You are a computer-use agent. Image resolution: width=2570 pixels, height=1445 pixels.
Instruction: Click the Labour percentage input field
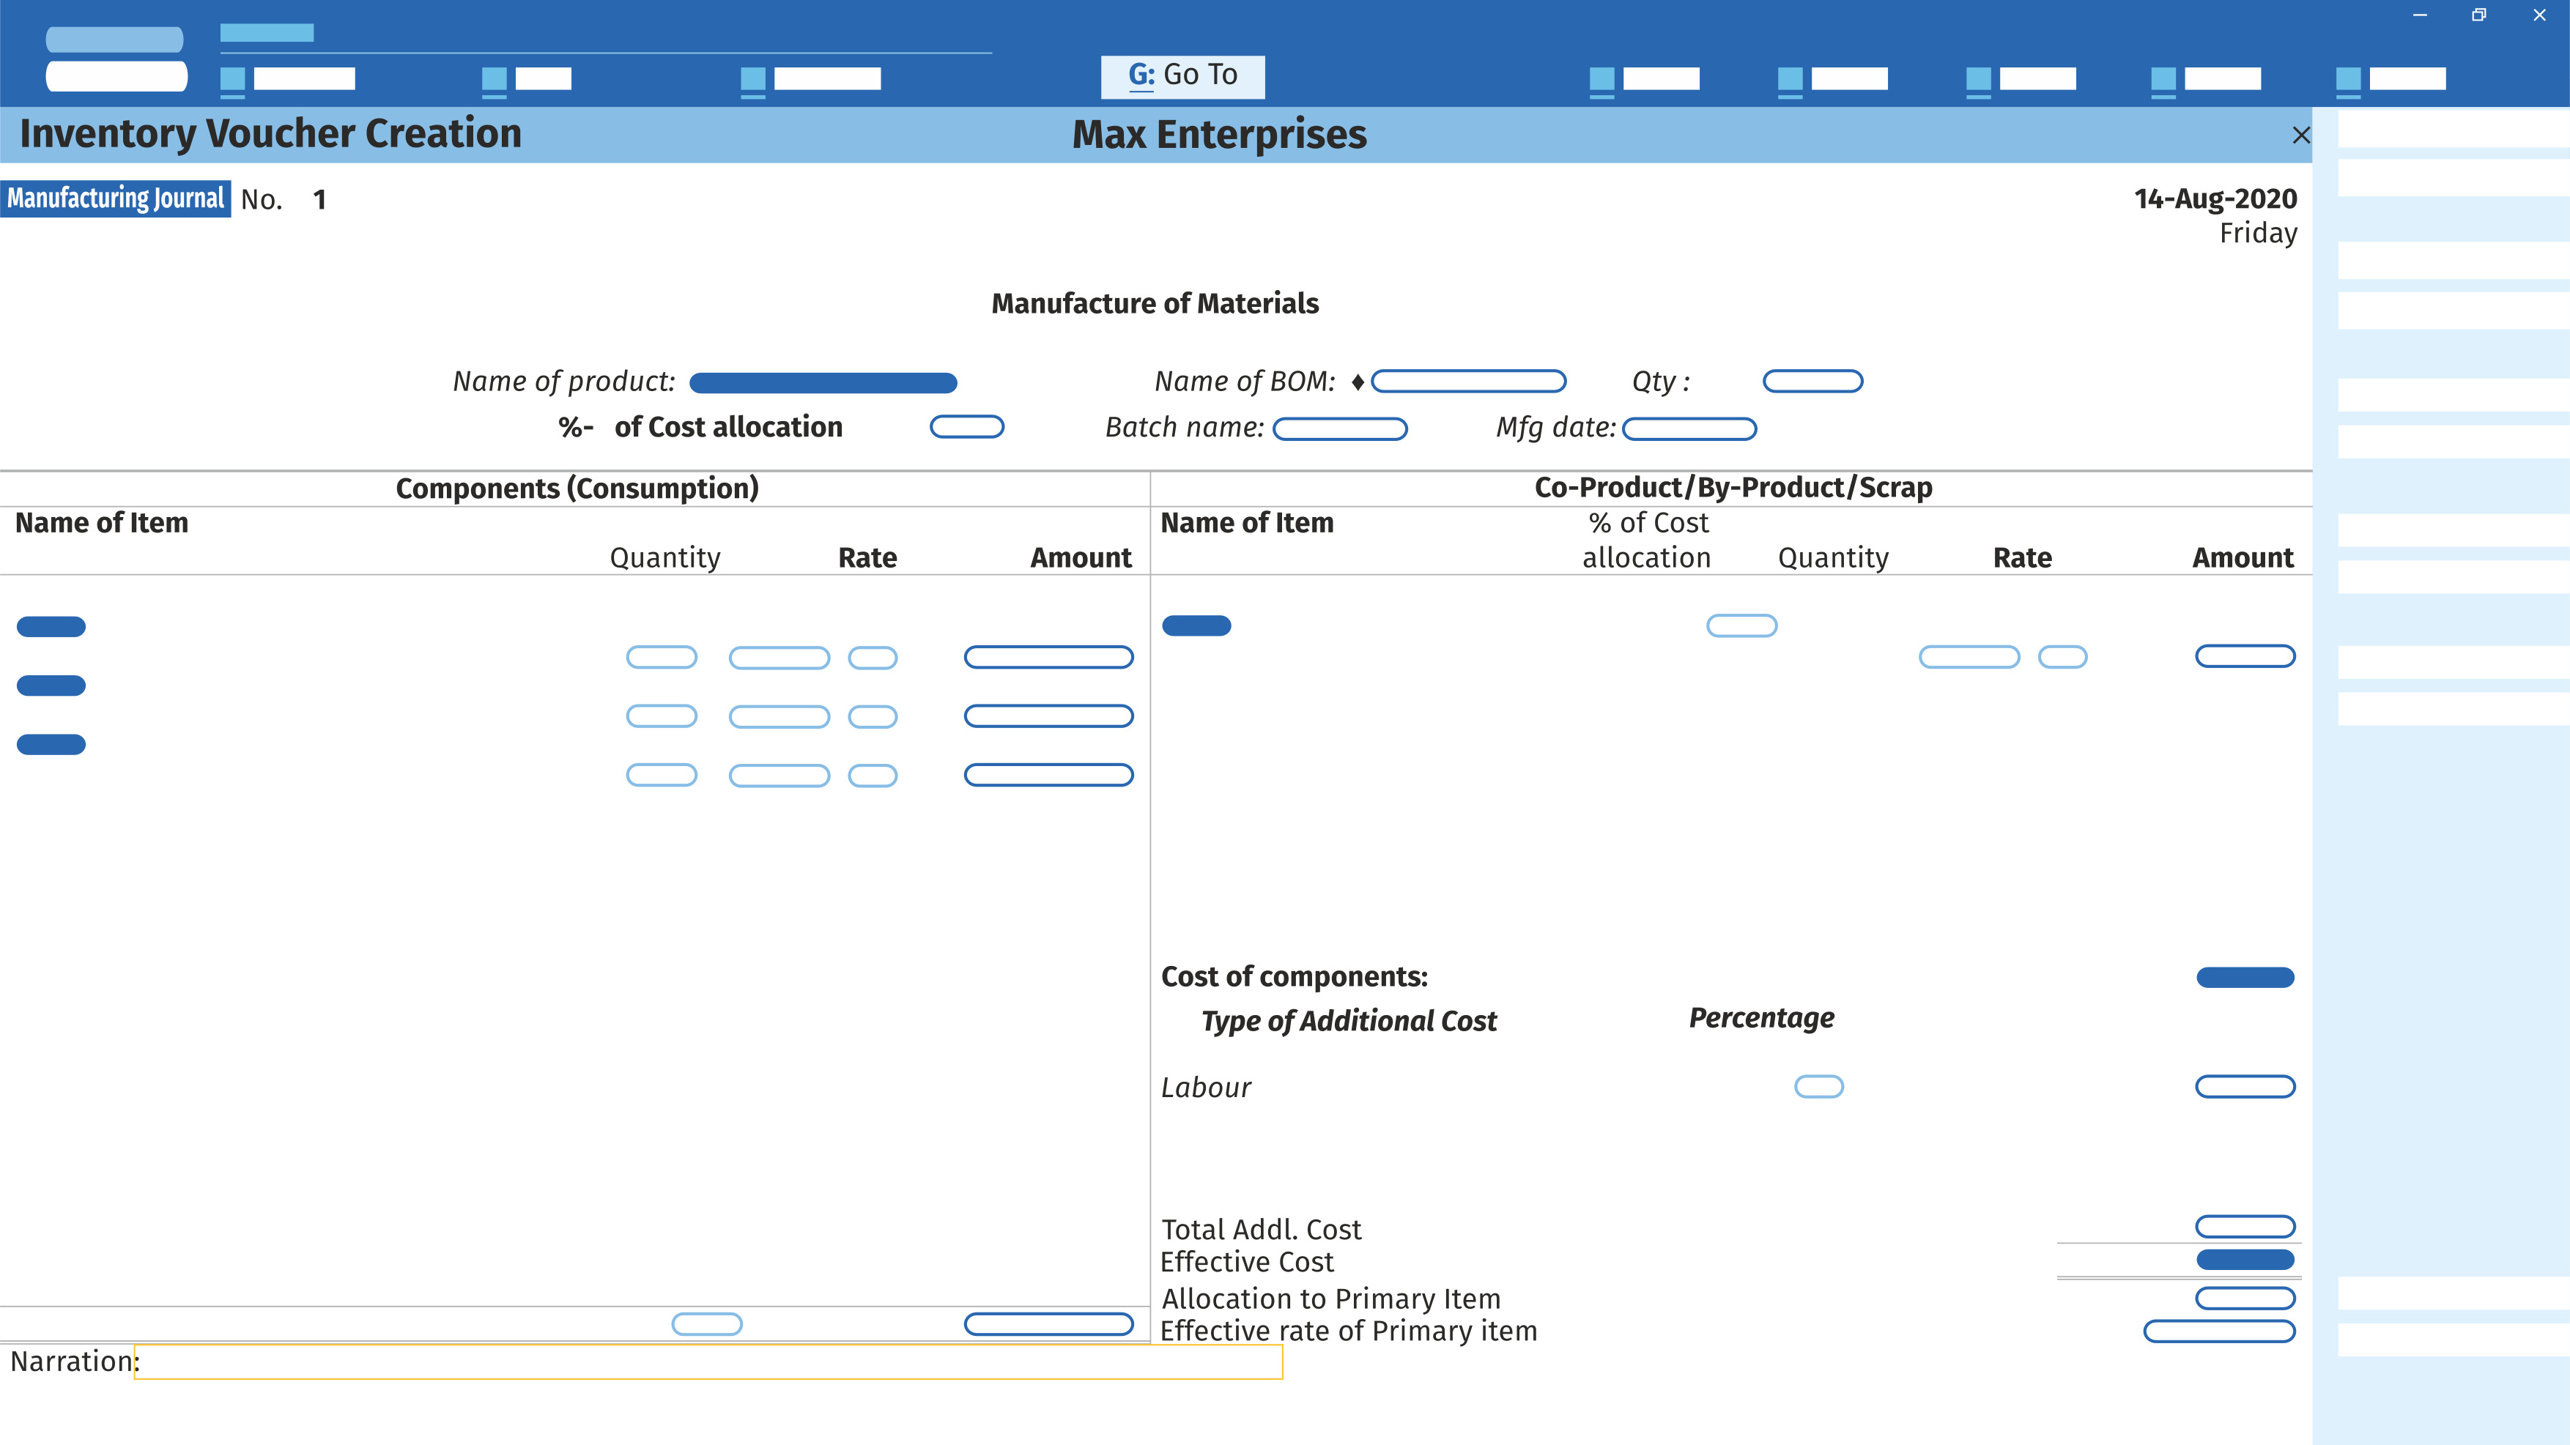click(1818, 1085)
